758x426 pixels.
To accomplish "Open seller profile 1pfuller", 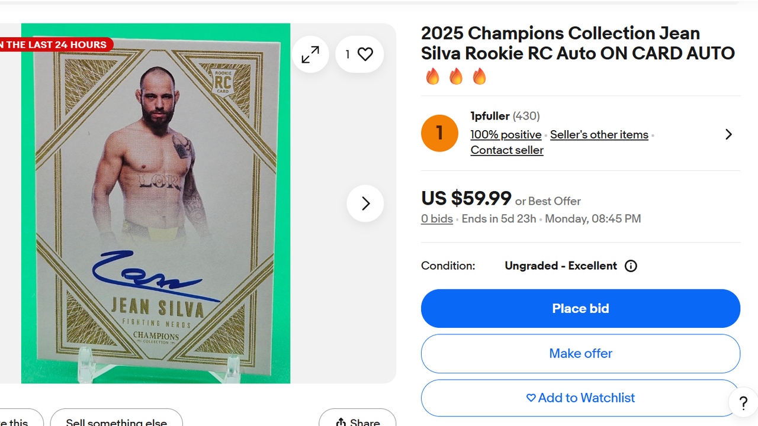I will (490, 116).
